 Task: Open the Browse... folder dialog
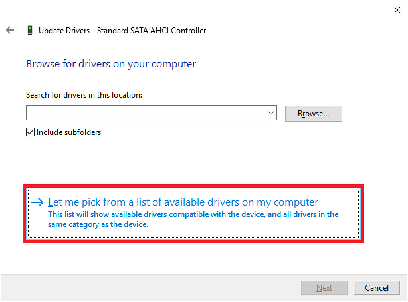[313, 114]
